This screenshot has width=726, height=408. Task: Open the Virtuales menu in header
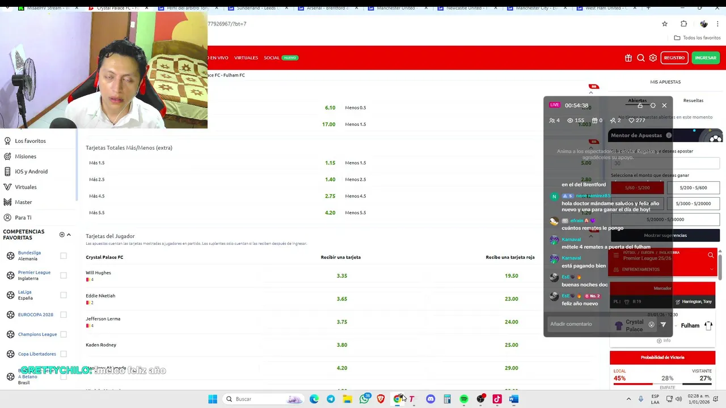click(x=246, y=58)
